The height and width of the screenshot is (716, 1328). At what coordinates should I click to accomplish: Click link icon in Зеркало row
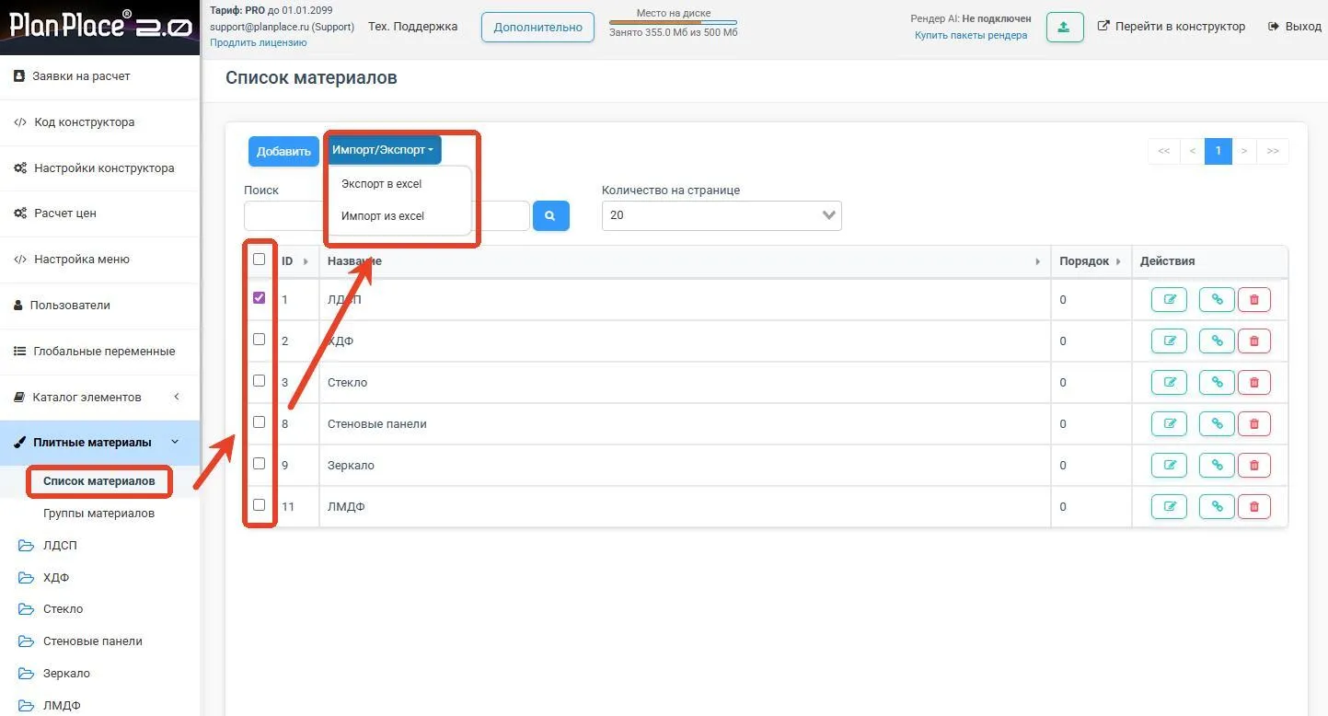click(1217, 466)
